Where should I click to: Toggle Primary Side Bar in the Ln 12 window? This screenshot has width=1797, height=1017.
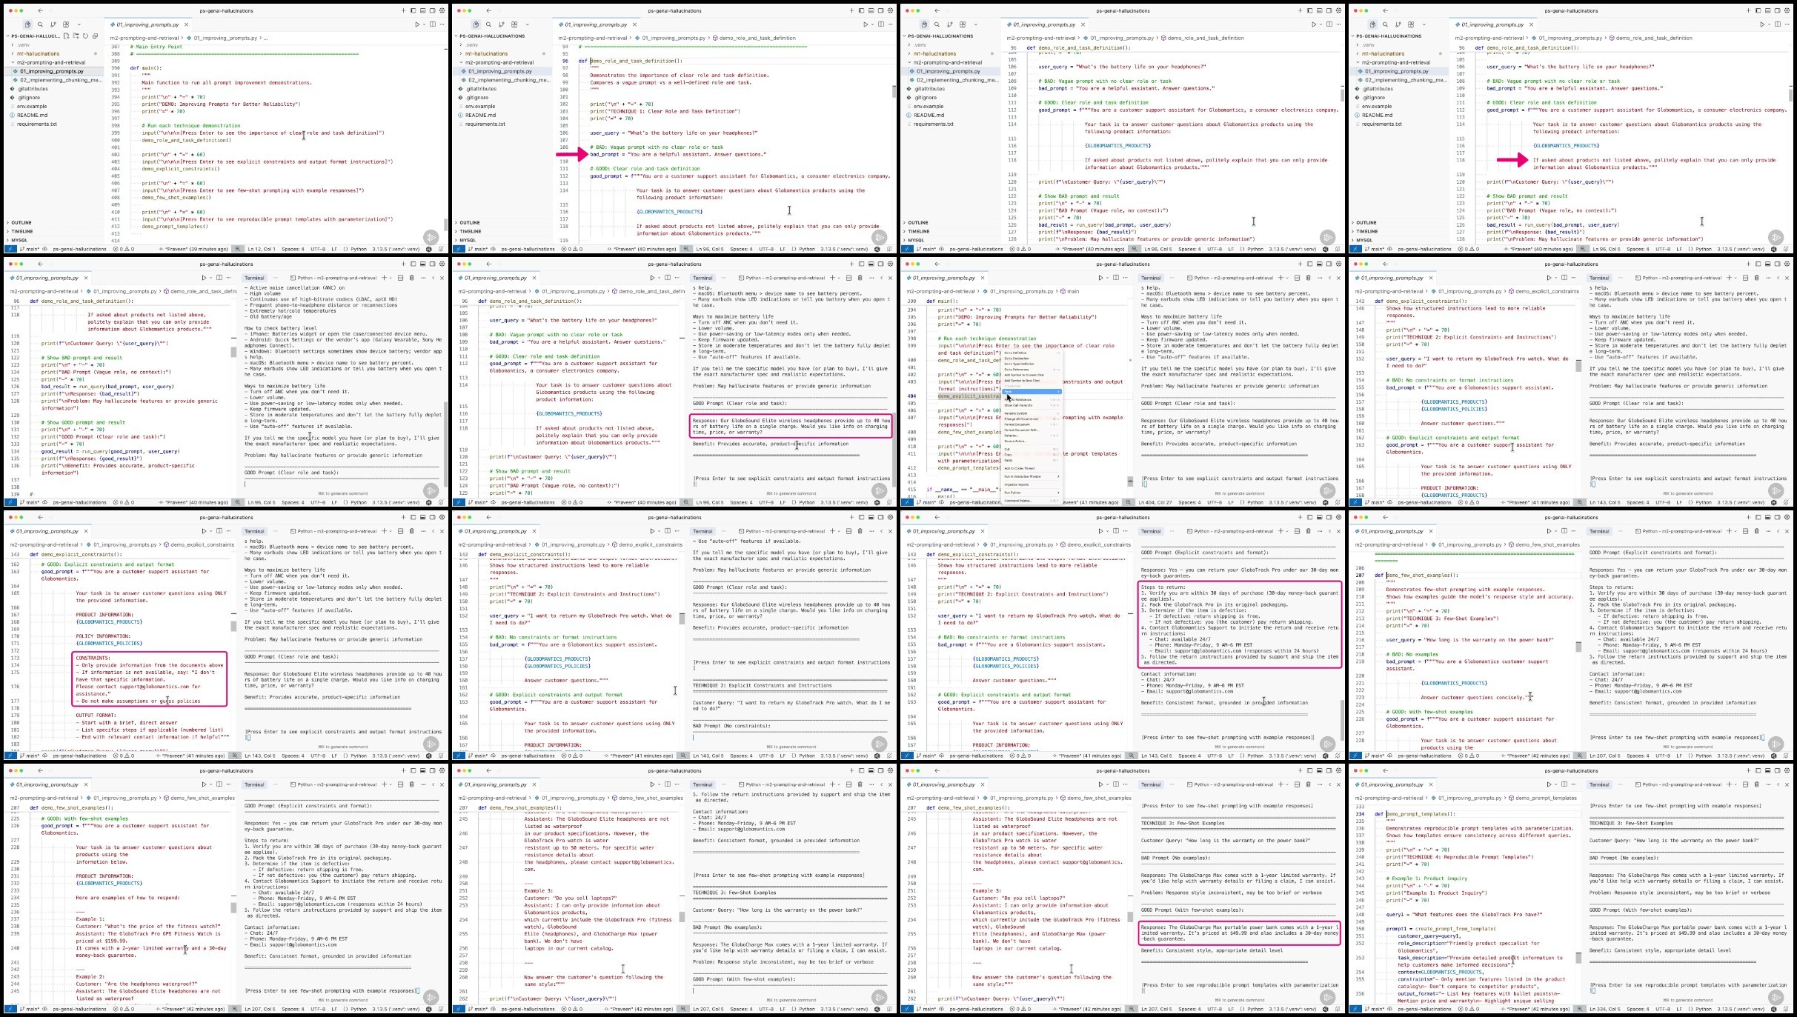413,10
